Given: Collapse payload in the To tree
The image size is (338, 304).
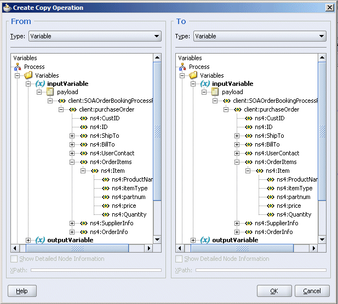Looking at the screenshot, I should [x=204, y=92].
